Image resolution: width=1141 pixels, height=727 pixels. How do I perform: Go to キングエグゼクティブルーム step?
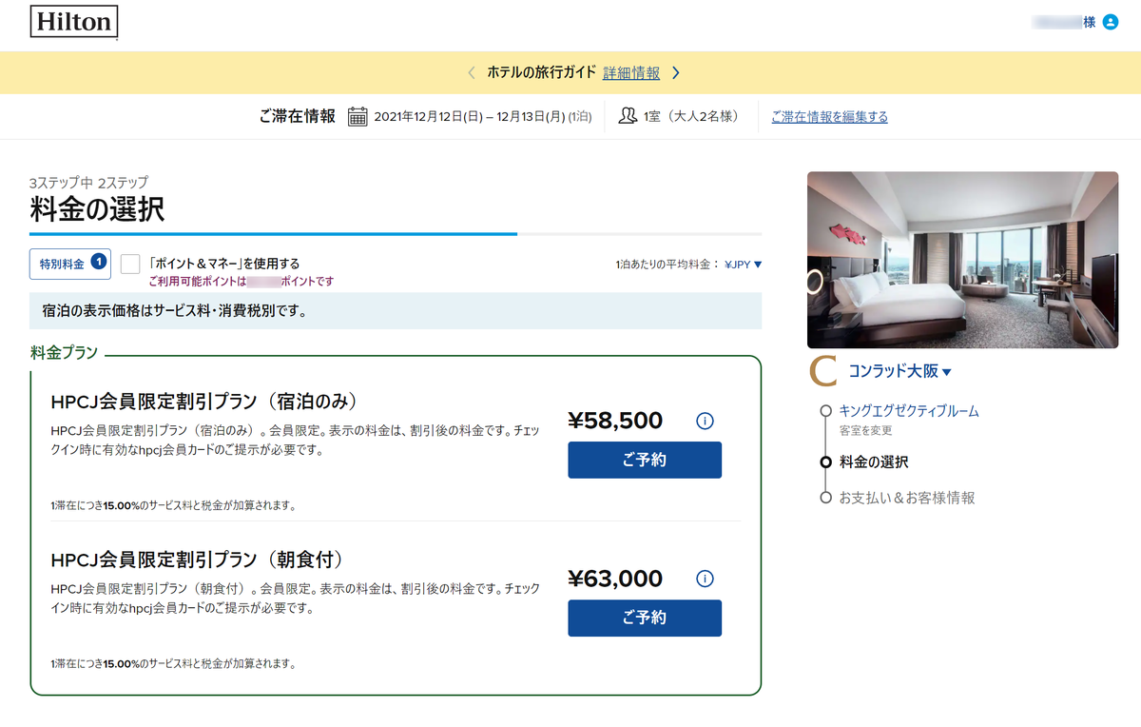pyautogui.click(x=909, y=411)
